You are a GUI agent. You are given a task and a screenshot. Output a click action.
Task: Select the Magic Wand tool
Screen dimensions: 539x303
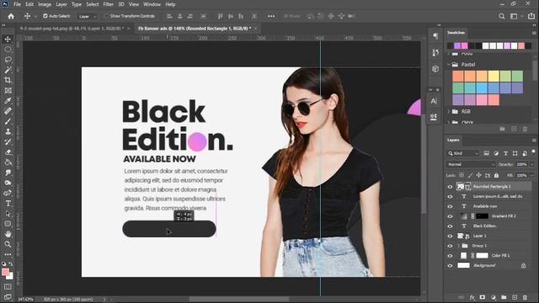[x=8, y=70]
